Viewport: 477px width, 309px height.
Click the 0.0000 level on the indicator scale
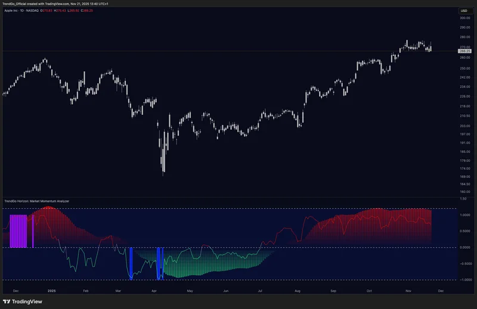[x=465, y=247]
